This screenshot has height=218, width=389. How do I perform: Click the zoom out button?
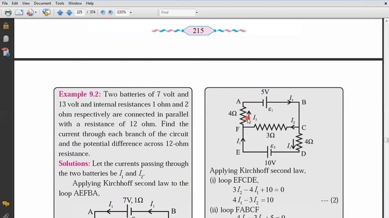click(103, 12)
